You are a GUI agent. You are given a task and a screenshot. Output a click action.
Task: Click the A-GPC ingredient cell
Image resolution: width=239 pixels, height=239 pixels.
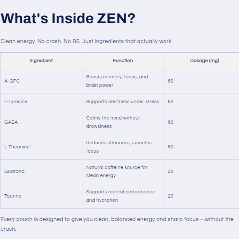[12, 81]
